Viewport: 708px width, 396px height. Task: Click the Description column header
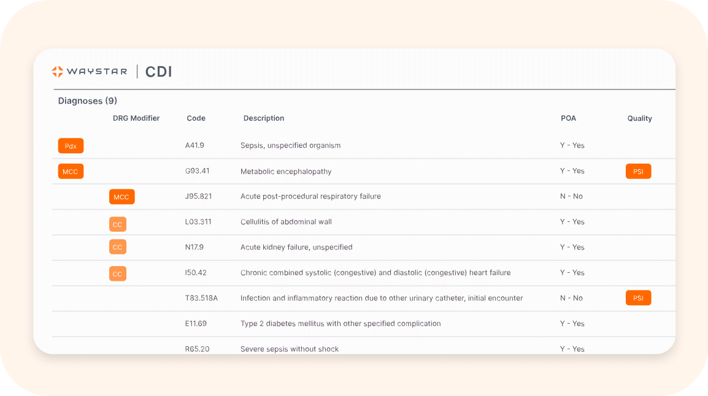(264, 118)
